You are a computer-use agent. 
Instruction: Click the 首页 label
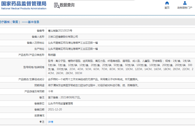click(x=167, y=8)
